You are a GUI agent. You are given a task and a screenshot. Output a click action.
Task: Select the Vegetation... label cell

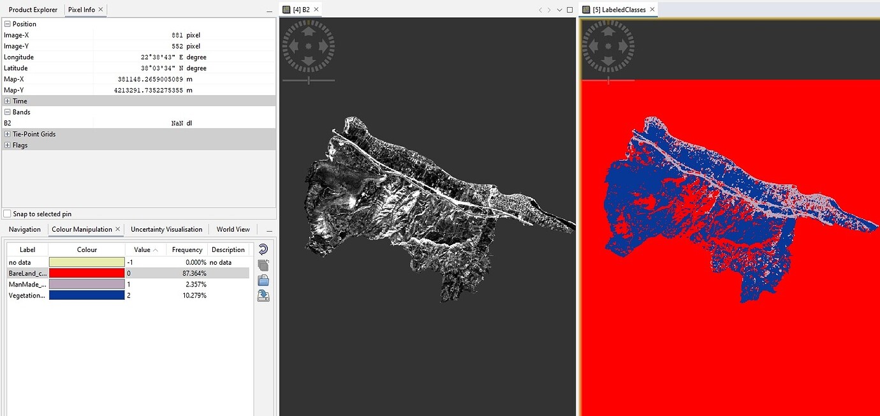(x=27, y=295)
